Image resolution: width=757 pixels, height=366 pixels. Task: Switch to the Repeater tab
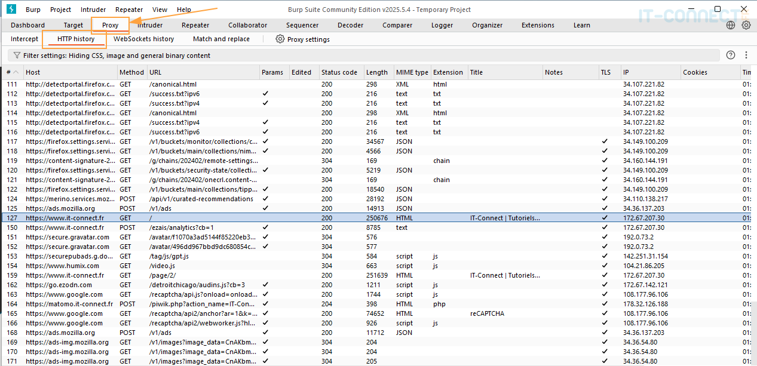195,25
